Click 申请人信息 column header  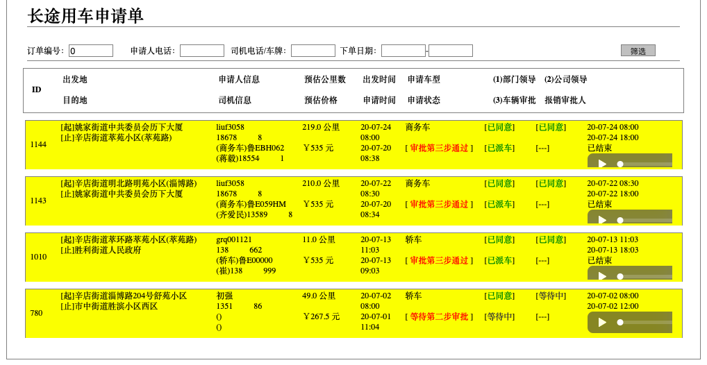coord(239,80)
